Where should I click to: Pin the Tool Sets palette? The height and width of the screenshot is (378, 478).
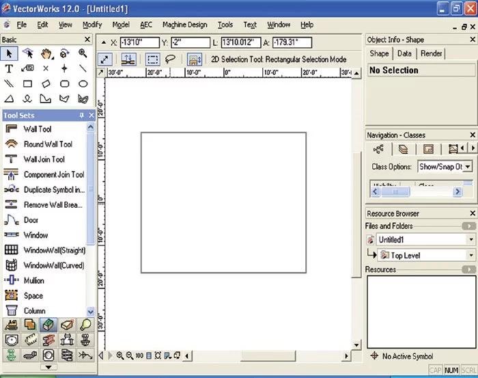82,116
